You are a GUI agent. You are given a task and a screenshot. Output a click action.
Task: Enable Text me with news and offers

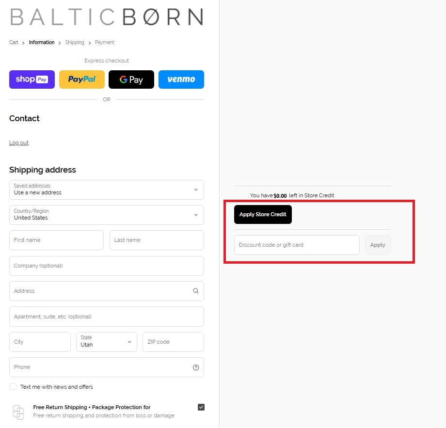[13, 387]
